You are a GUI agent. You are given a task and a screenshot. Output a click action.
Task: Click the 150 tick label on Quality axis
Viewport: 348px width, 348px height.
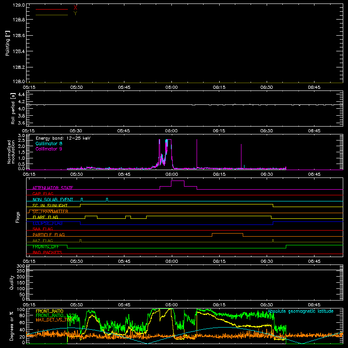pos(21,283)
